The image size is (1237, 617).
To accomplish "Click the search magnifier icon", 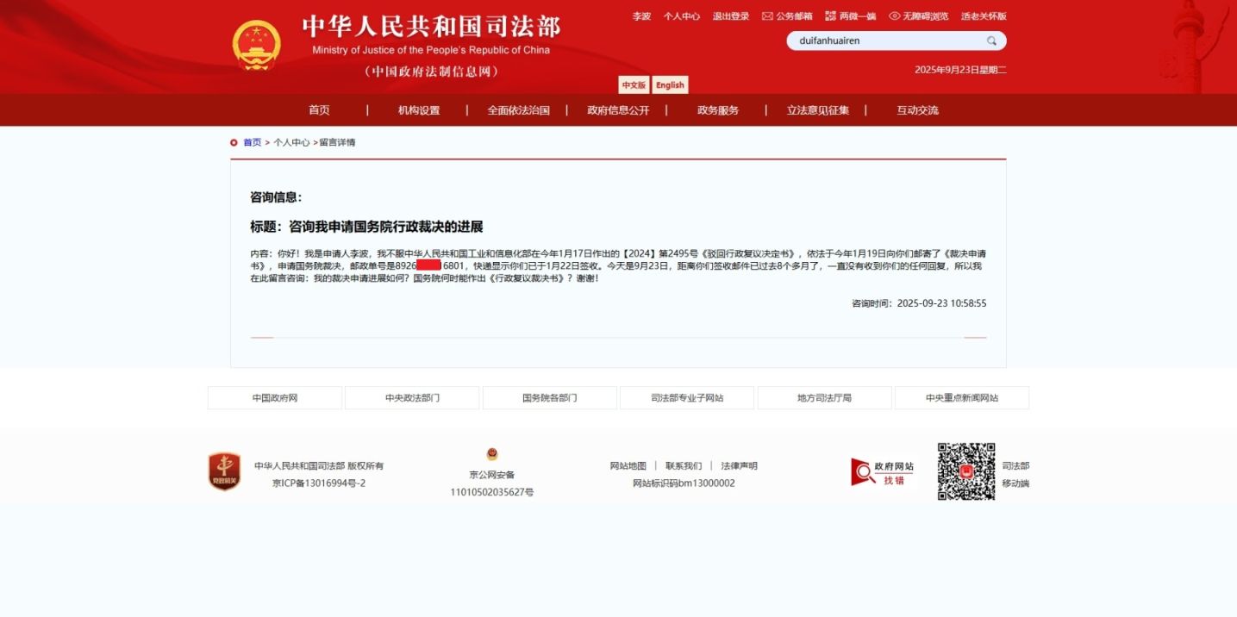I will [991, 41].
